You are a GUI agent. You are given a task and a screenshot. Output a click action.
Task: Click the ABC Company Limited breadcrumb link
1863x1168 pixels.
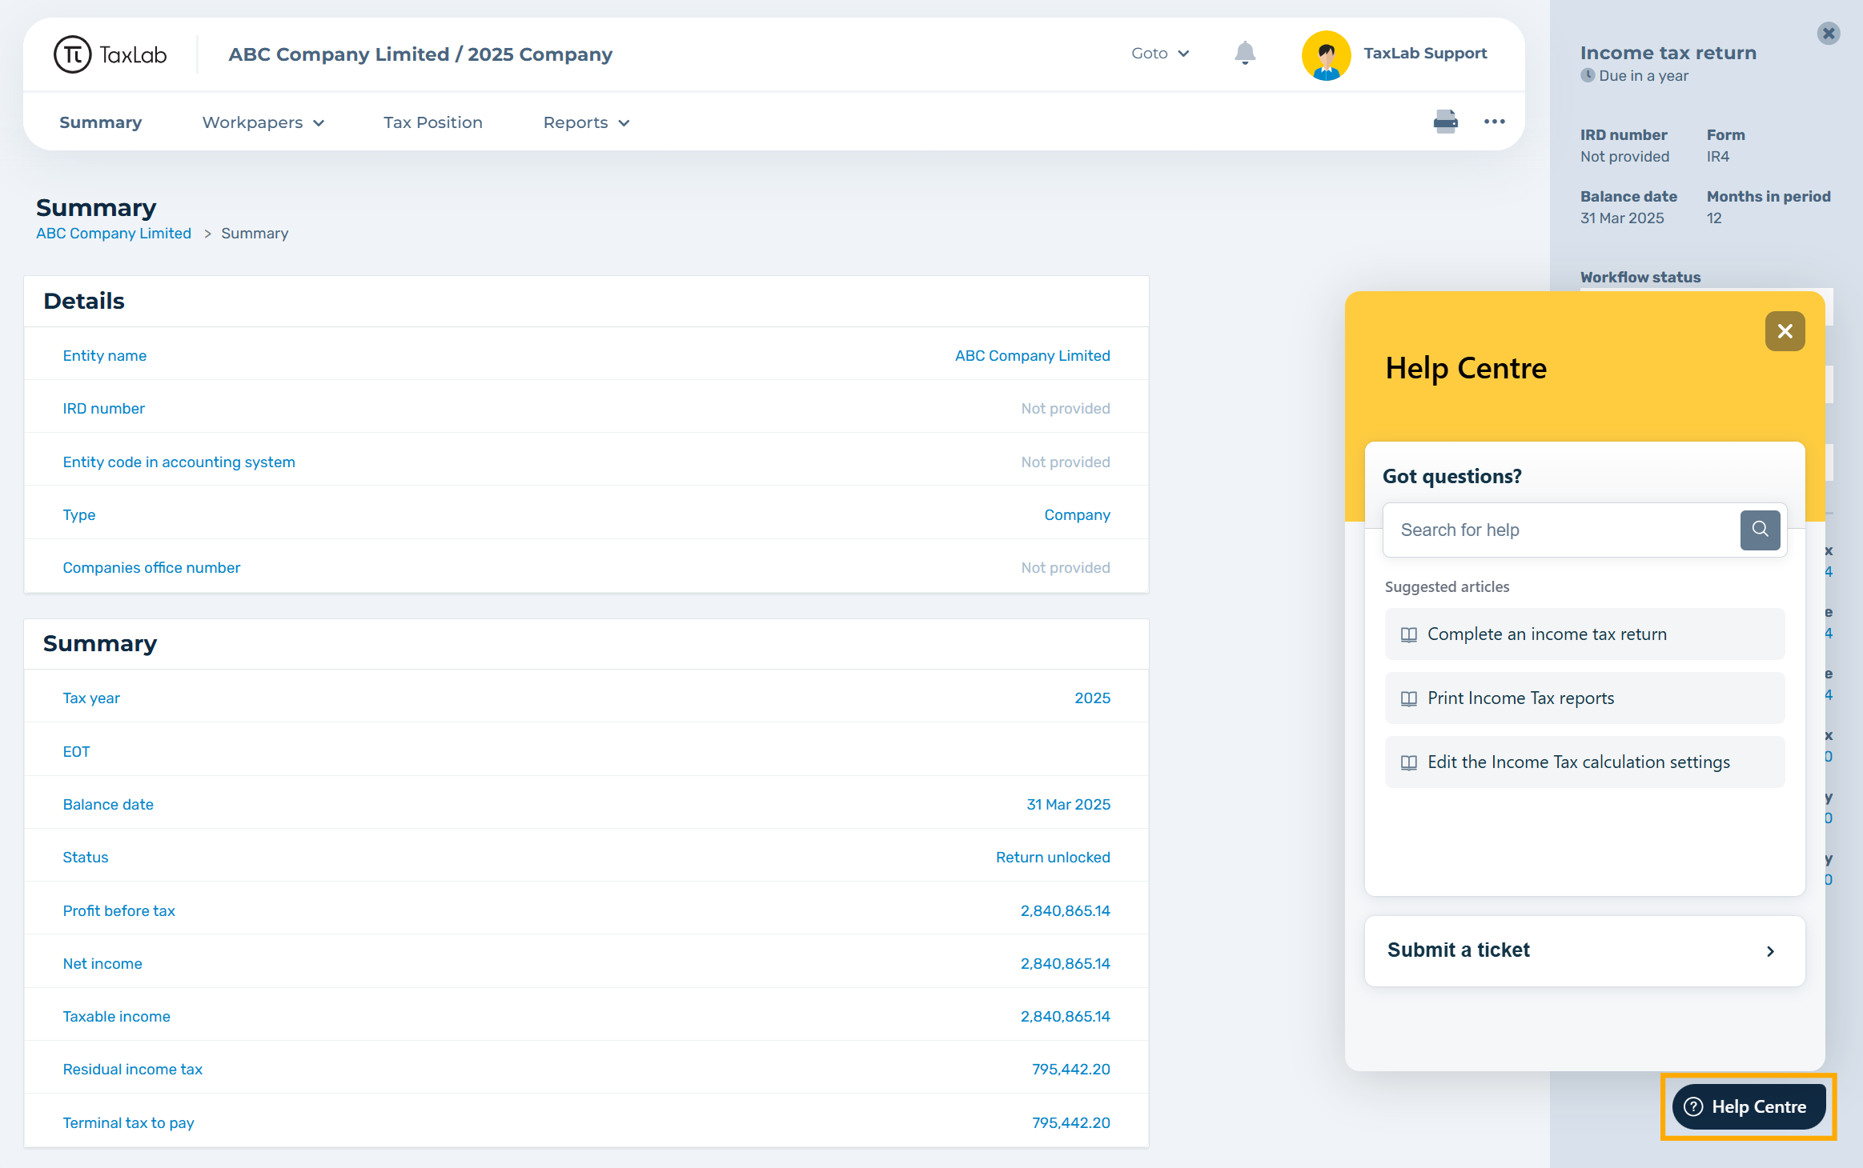pyautogui.click(x=113, y=234)
